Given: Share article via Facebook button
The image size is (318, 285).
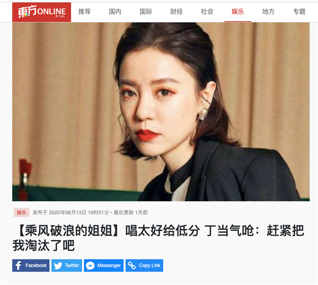Looking at the screenshot, I should tap(31, 265).
